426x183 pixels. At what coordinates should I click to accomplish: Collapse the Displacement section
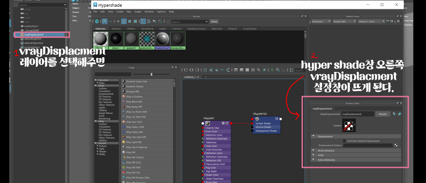pos(313,136)
